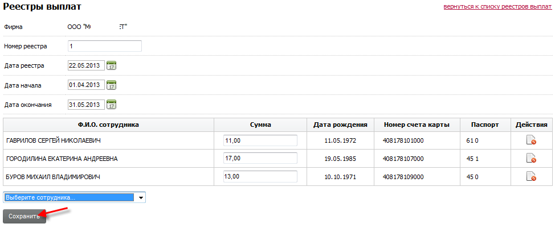555x232 pixels.
Task: Click passport value 45 1
Action: [472, 159]
